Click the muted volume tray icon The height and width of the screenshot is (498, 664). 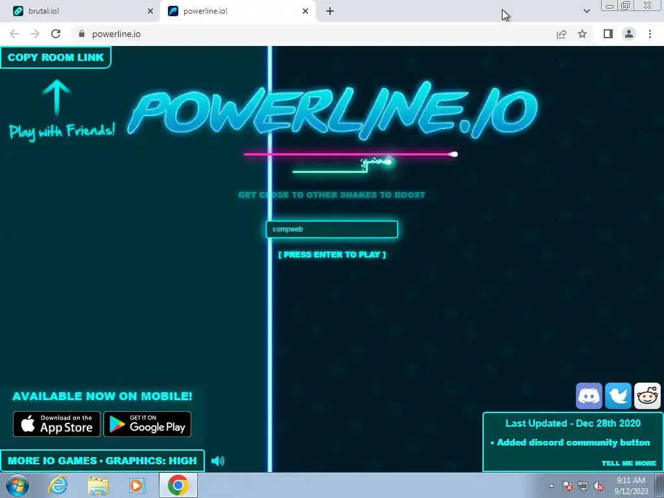click(599, 486)
